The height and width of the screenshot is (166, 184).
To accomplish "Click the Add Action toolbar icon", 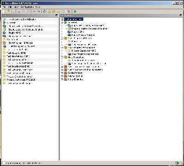I will point(63,12).
